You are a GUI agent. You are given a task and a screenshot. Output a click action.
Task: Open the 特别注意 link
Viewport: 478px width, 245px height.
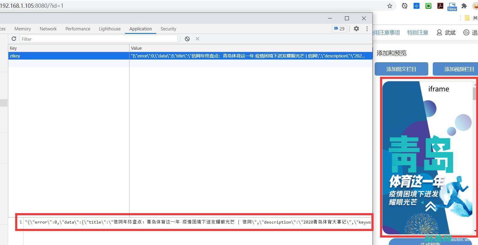tap(418, 33)
